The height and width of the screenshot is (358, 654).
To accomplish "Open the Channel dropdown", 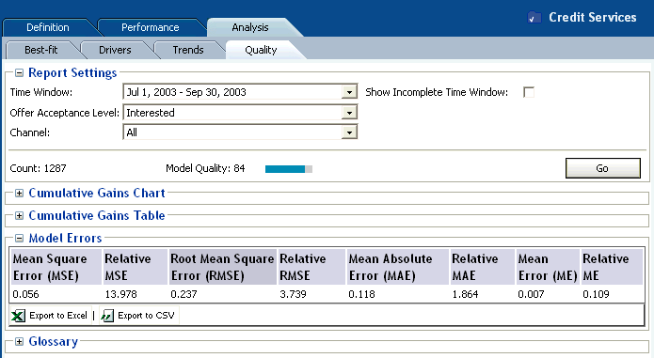I will coord(349,132).
